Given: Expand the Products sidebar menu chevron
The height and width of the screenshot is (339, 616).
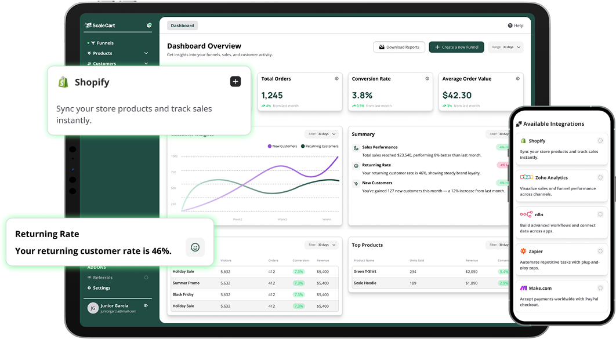Looking at the screenshot, I should tap(146, 53).
